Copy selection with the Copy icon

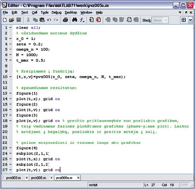(x=35, y=20)
